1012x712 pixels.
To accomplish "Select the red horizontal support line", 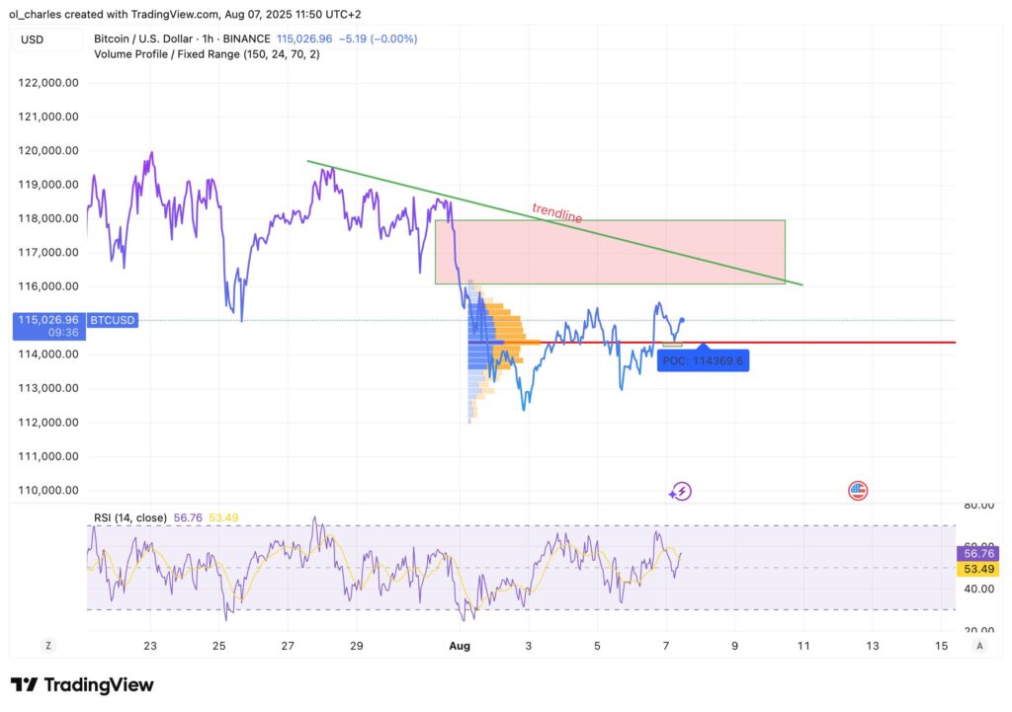I will click(840, 343).
